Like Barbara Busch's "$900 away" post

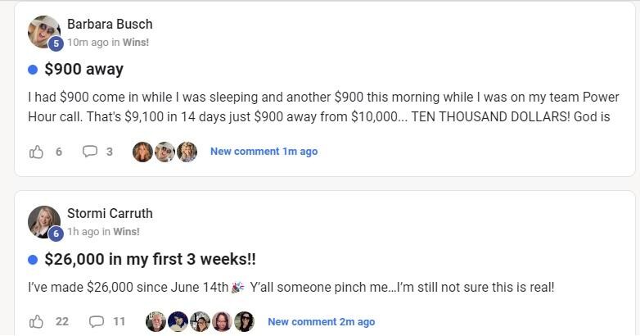pyautogui.click(x=36, y=152)
